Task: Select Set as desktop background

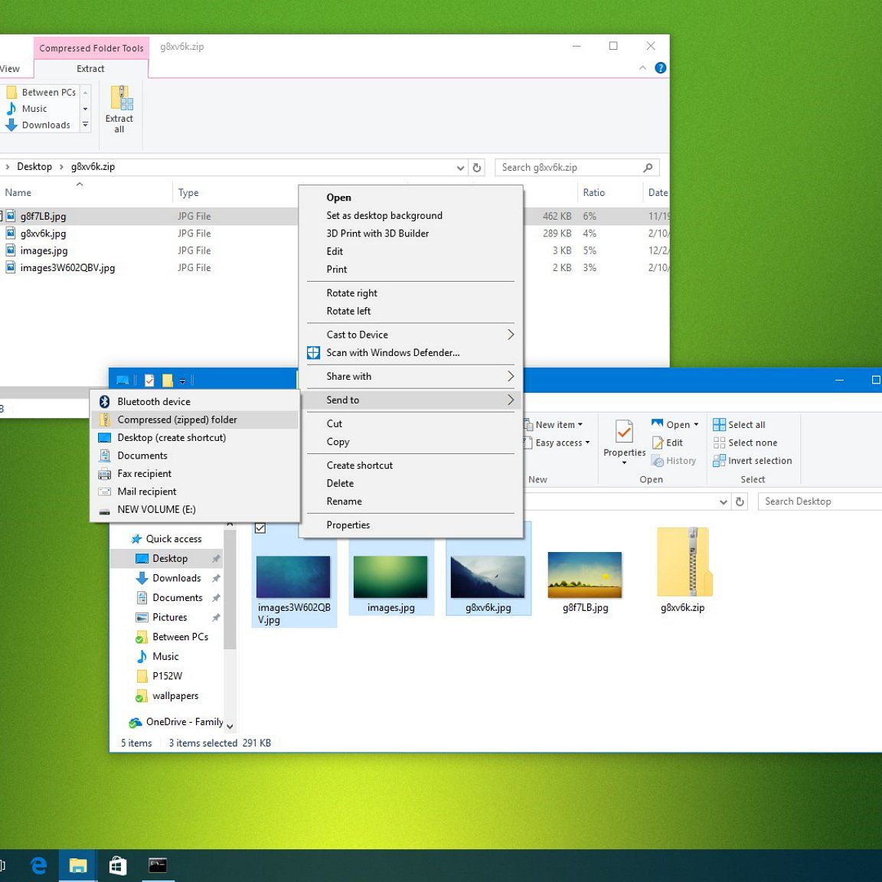Action: [x=384, y=216]
